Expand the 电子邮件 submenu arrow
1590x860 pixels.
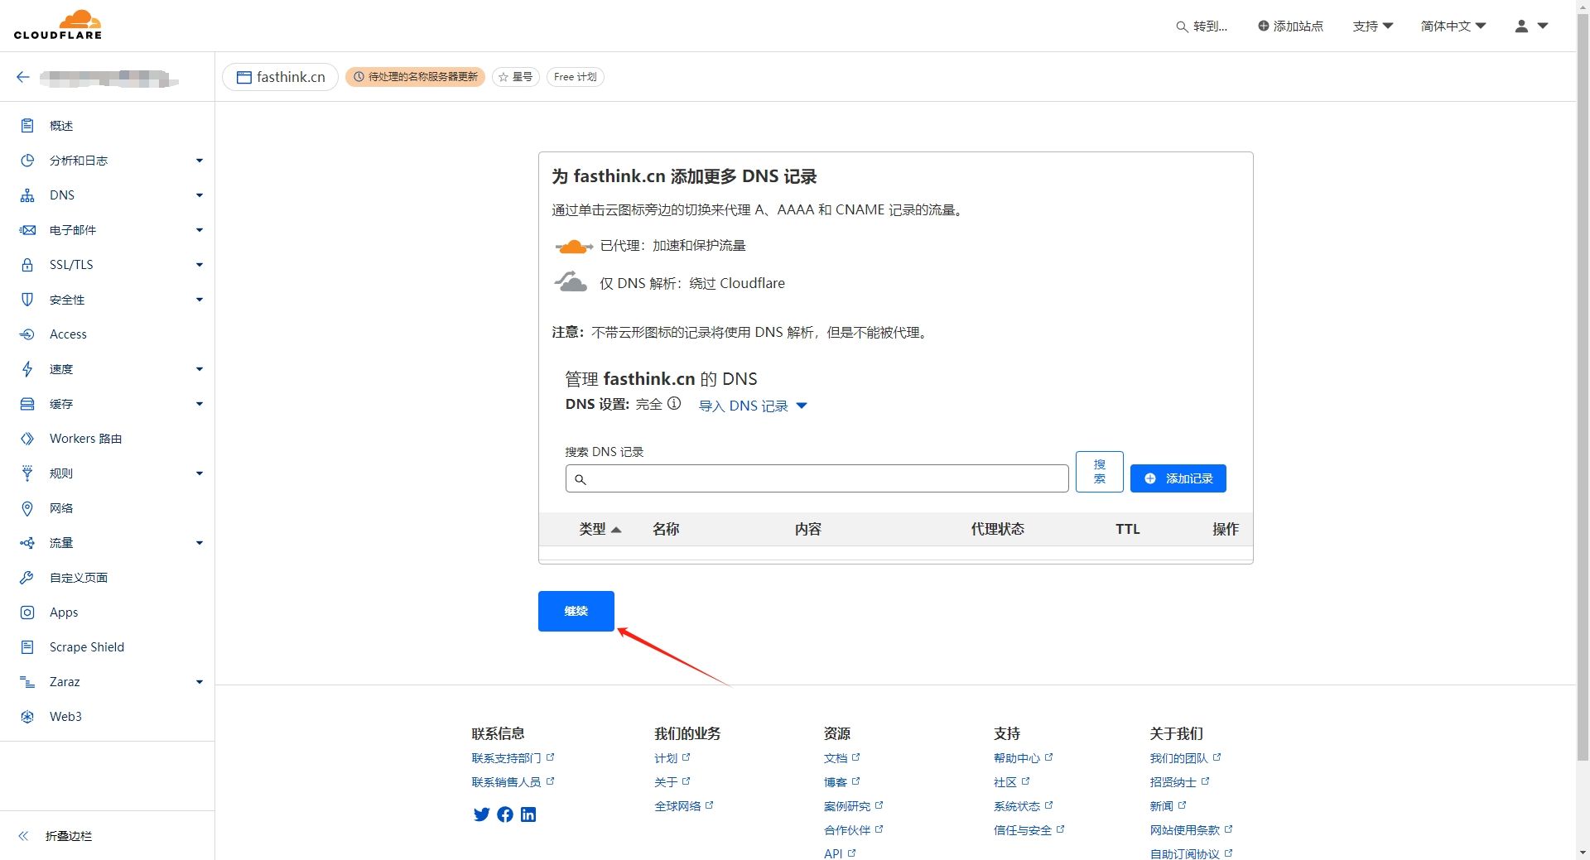200,230
